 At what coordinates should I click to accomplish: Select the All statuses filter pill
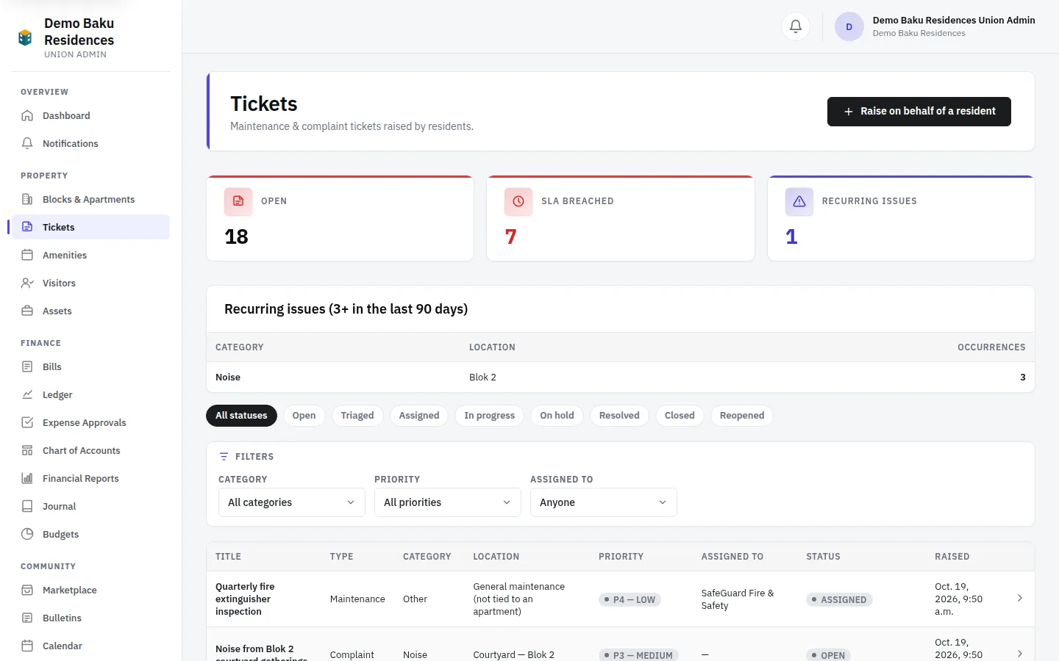(241, 416)
